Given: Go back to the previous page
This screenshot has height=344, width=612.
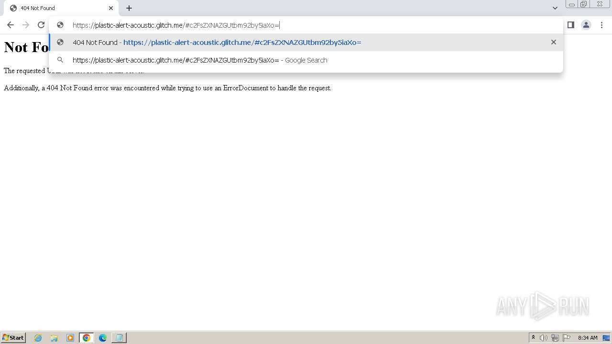Looking at the screenshot, I should (x=10, y=25).
